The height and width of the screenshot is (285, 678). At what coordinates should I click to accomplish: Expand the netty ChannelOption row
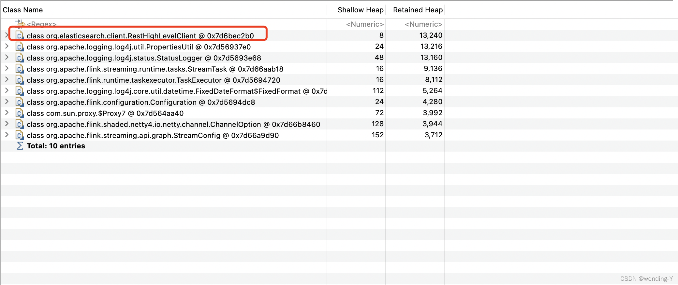7,124
